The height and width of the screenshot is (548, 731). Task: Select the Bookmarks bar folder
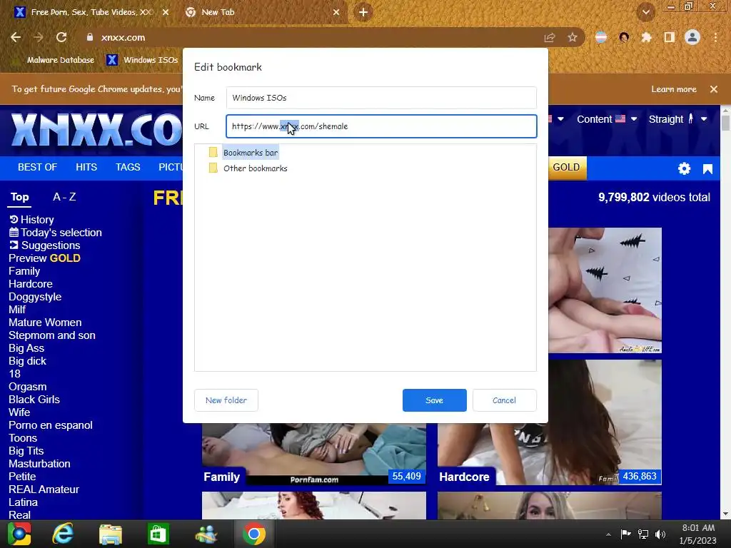point(251,153)
